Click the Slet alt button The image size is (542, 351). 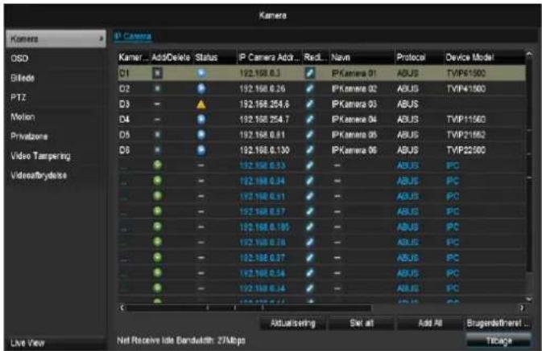coord(362,324)
